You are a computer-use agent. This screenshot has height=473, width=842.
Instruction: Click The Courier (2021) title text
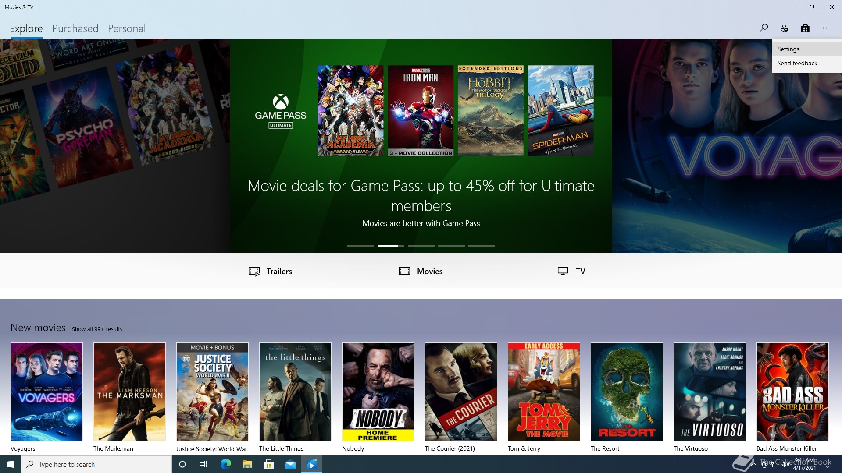point(450,448)
